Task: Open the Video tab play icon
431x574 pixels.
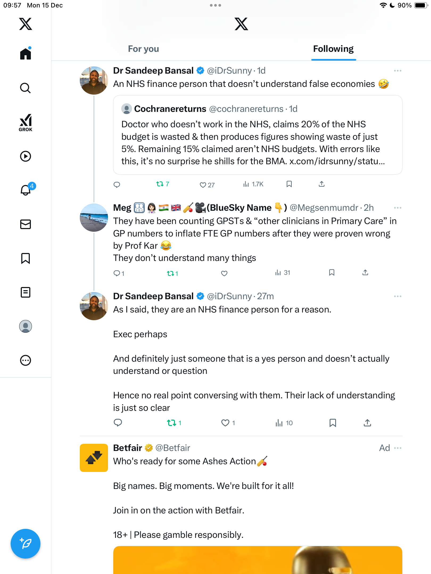Action: coord(26,156)
